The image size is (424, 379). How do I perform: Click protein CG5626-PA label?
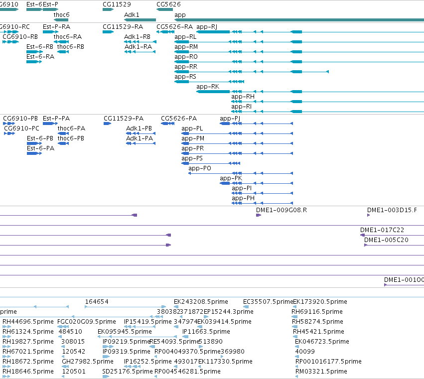tap(179, 119)
